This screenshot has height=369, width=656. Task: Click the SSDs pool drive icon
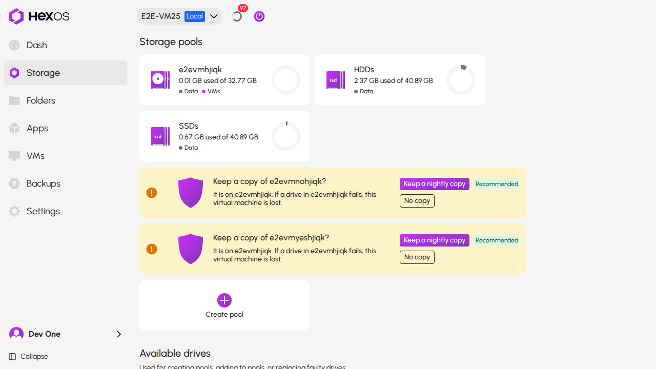(160, 136)
